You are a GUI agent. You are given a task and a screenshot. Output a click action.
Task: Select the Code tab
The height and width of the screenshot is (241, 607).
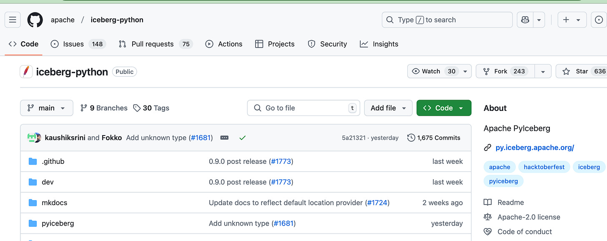(23, 44)
